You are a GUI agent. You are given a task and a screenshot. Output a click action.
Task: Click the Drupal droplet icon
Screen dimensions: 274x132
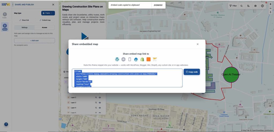click(x=136, y=59)
